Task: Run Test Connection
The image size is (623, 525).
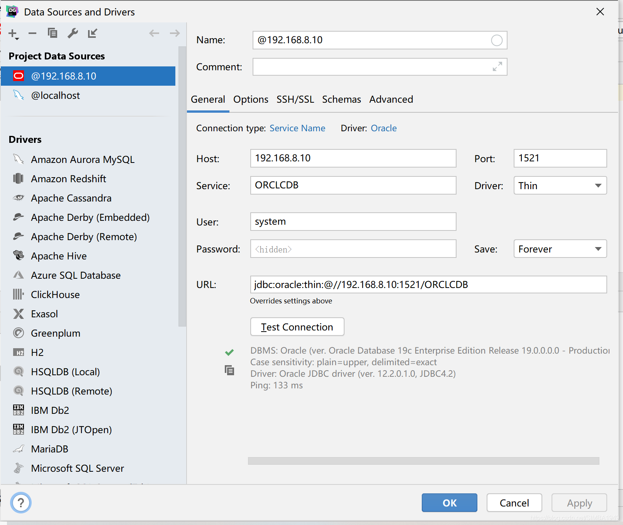Action: click(297, 327)
